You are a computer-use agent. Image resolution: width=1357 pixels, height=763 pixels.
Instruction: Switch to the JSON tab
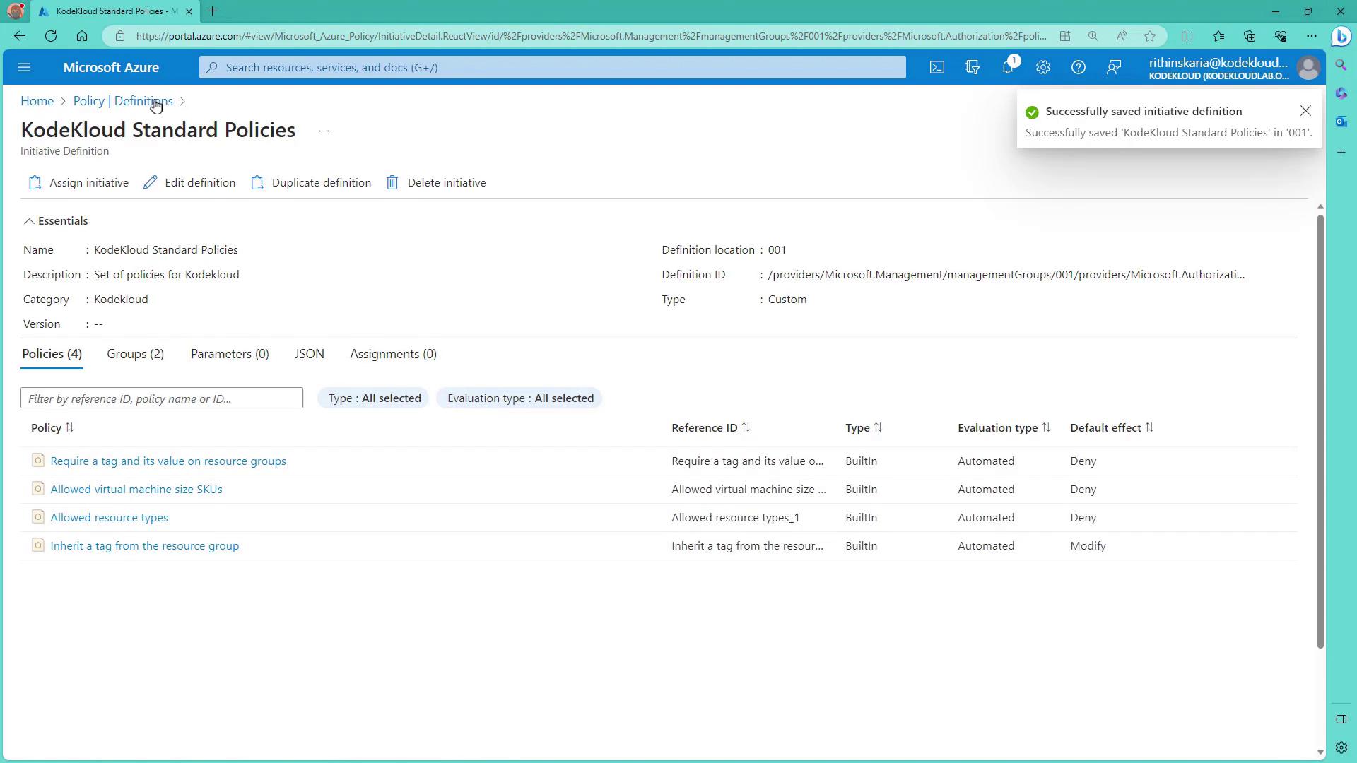pyautogui.click(x=309, y=354)
